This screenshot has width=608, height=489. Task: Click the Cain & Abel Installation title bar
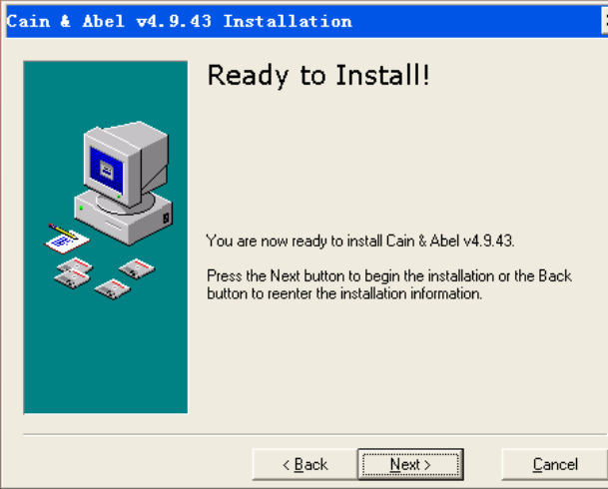tap(303, 21)
